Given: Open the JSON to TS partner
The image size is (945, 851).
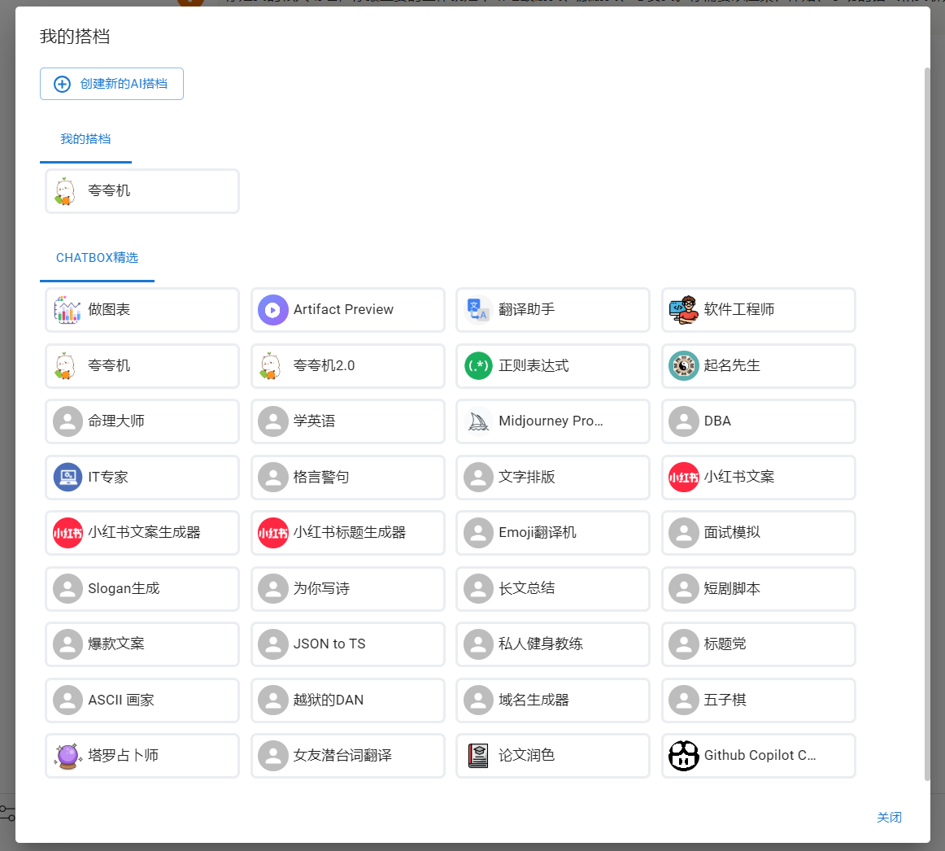Looking at the screenshot, I should point(348,644).
